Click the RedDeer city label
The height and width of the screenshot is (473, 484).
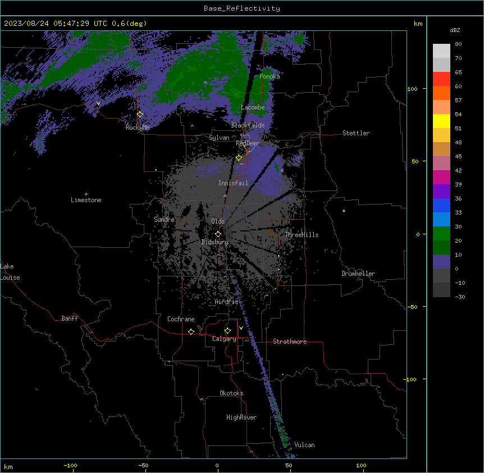[248, 143]
